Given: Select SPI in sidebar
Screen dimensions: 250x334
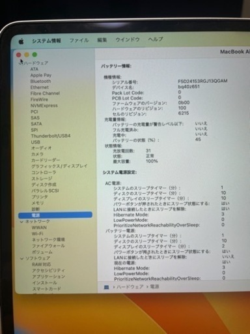Looking at the screenshot, I should coord(35,130).
